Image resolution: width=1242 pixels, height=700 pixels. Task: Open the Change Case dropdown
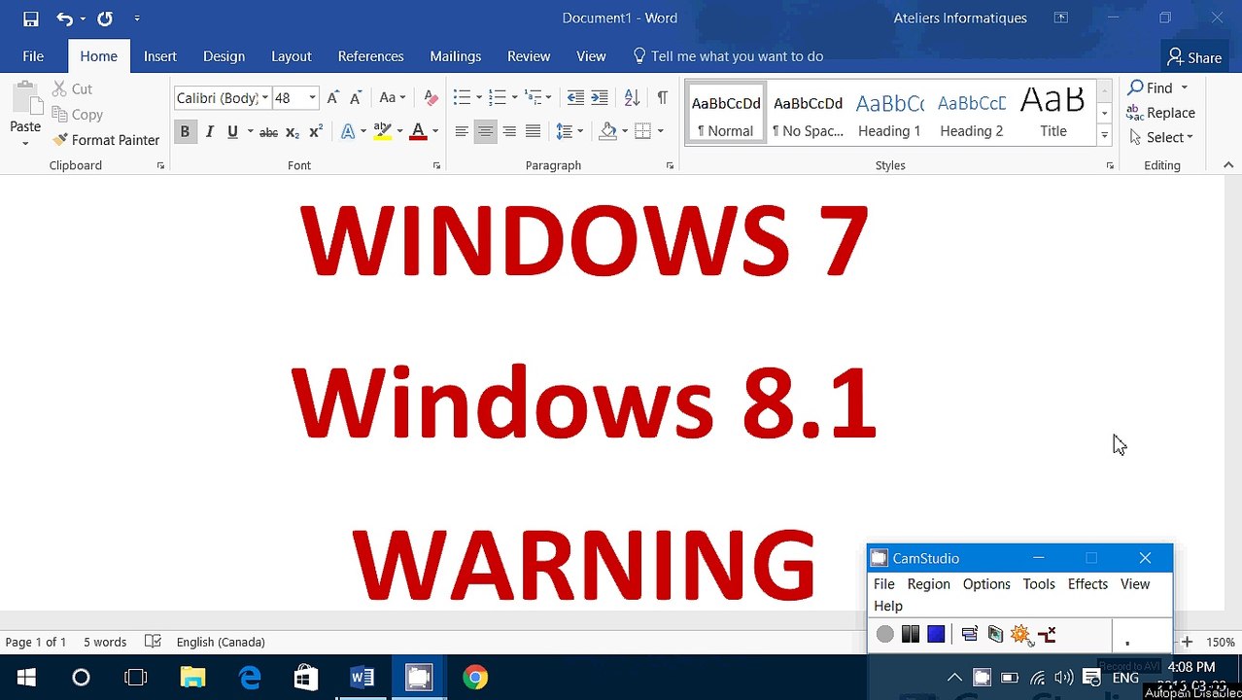pyautogui.click(x=392, y=98)
